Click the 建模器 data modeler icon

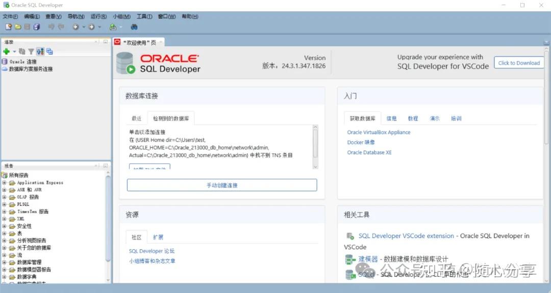pos(350,259)
